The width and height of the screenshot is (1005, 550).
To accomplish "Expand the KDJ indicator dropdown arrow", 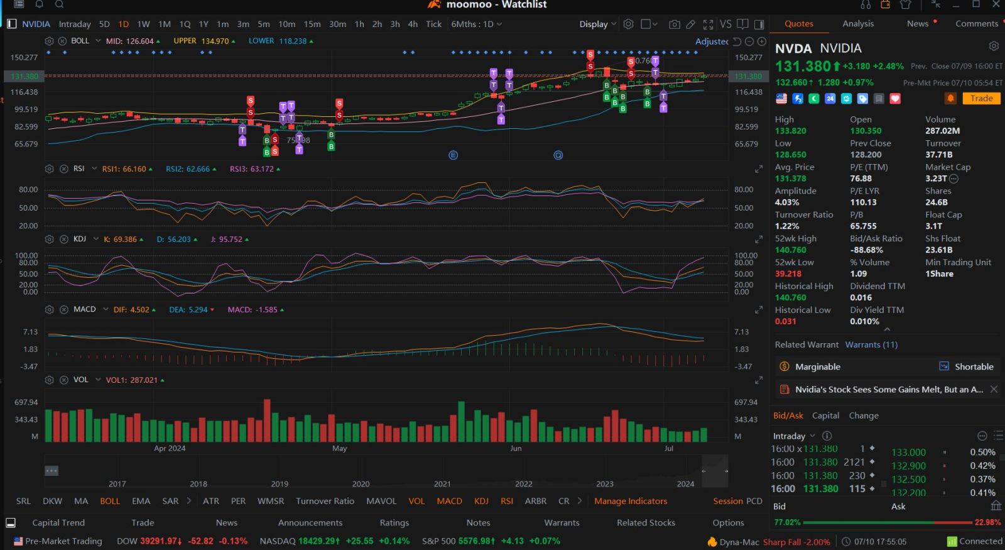I will click(95, 239).
